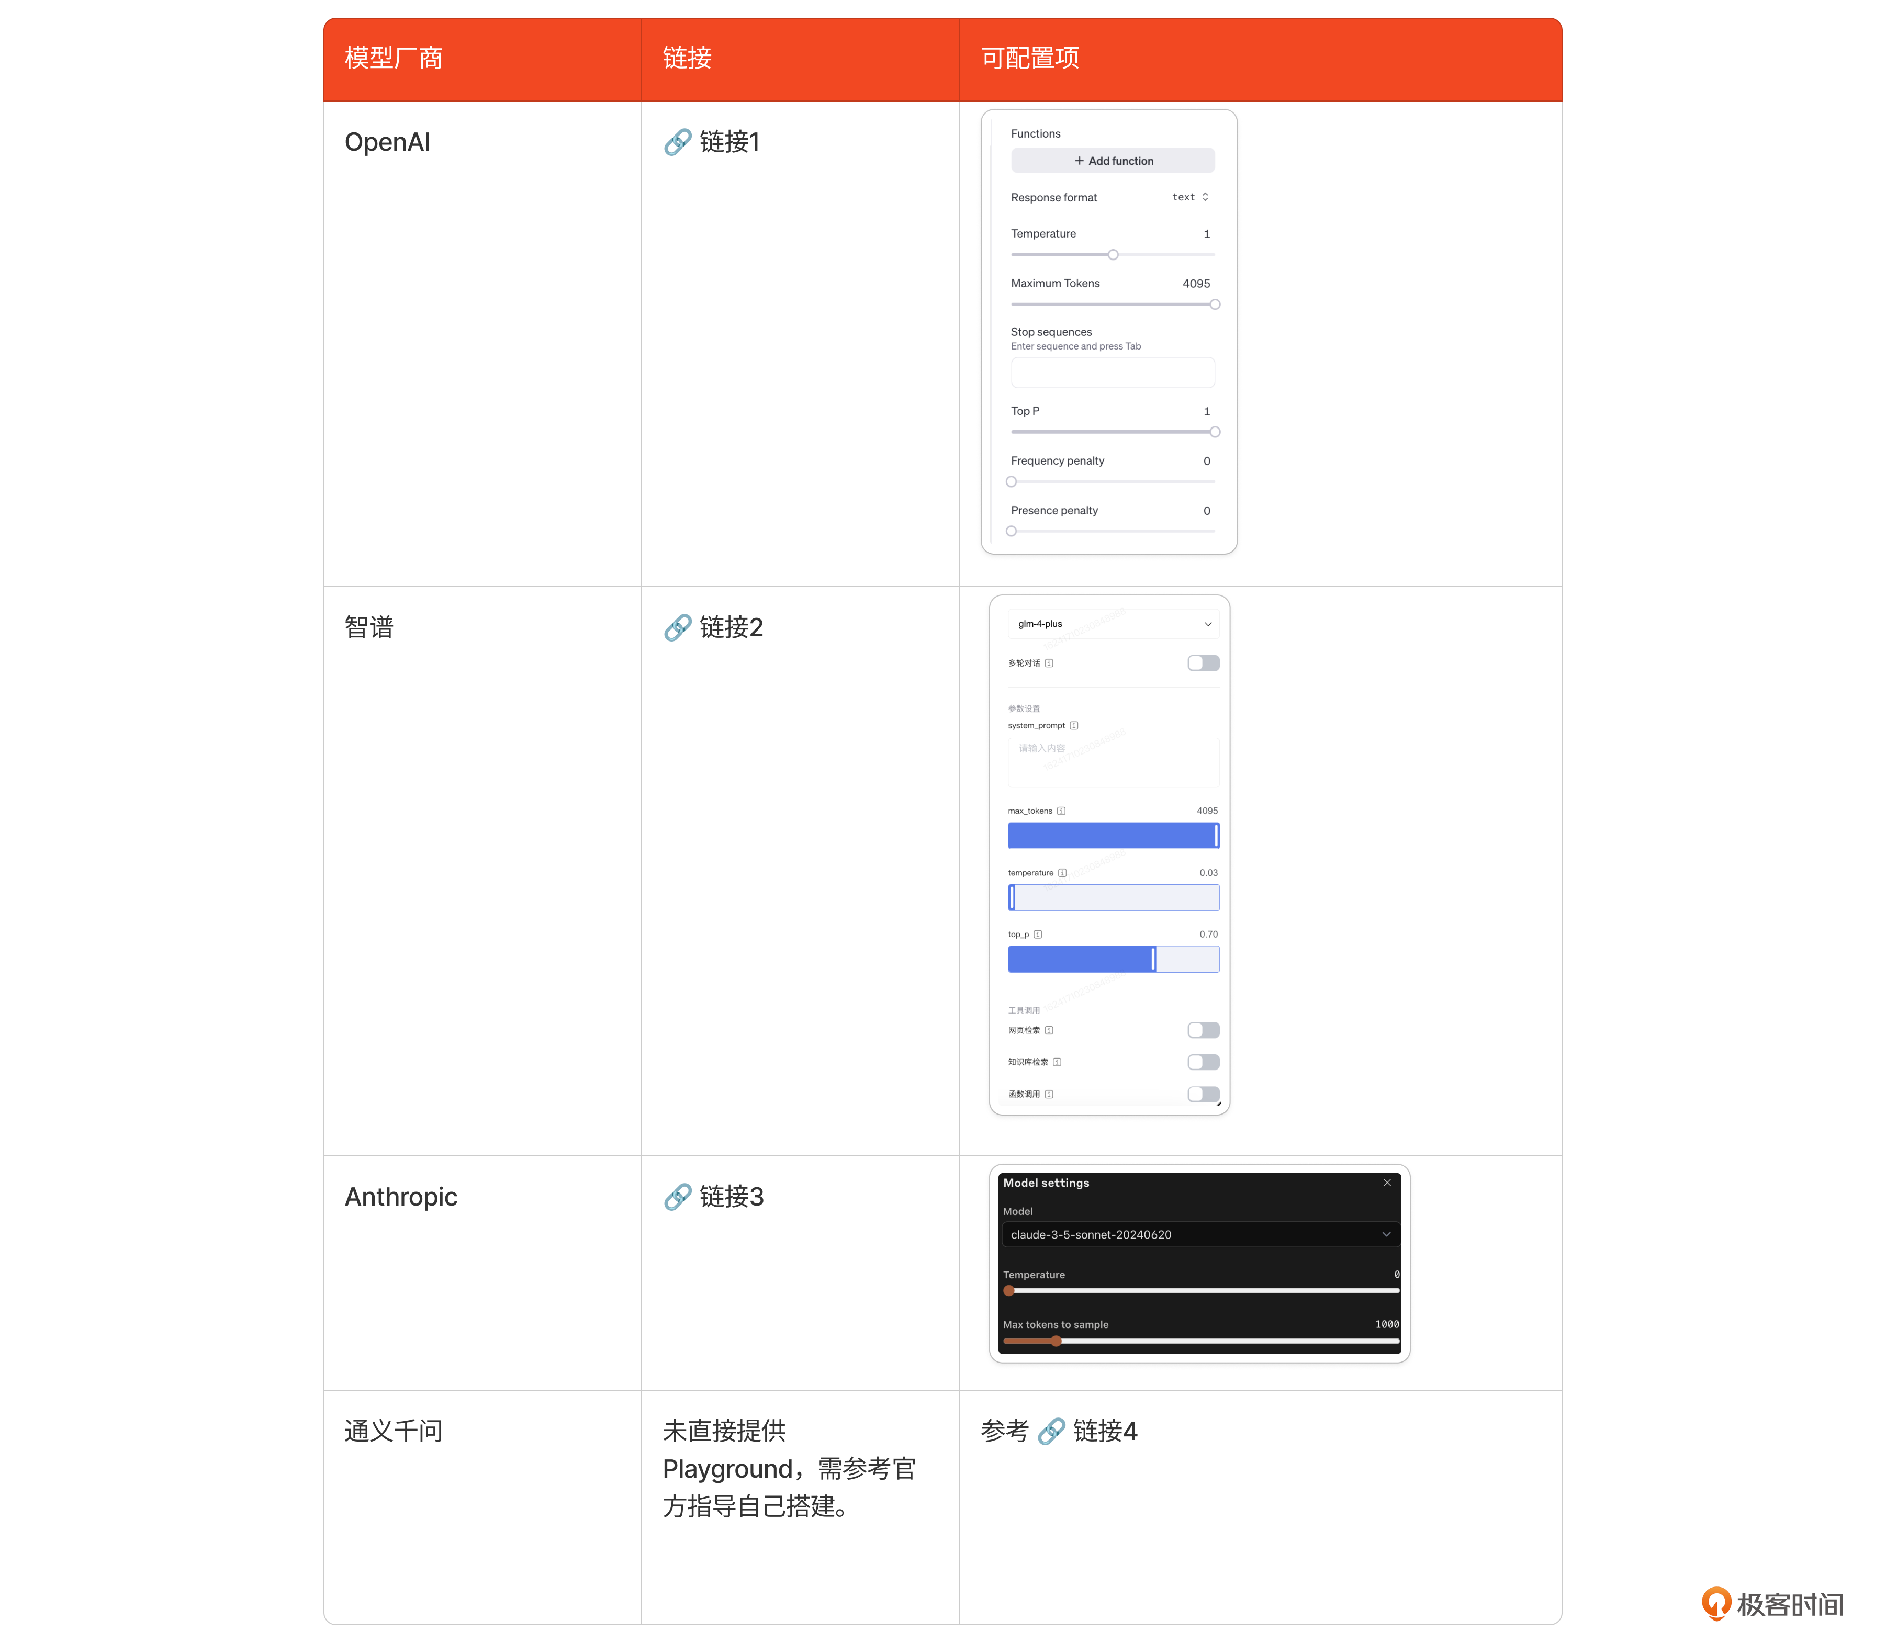Click the link icon beside 链接1
1886x1643 pixels.
(x=678, y=142)
